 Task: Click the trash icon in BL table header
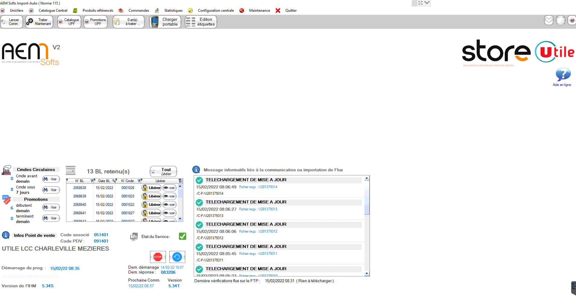pyautogui.click(x=180, y=181)
